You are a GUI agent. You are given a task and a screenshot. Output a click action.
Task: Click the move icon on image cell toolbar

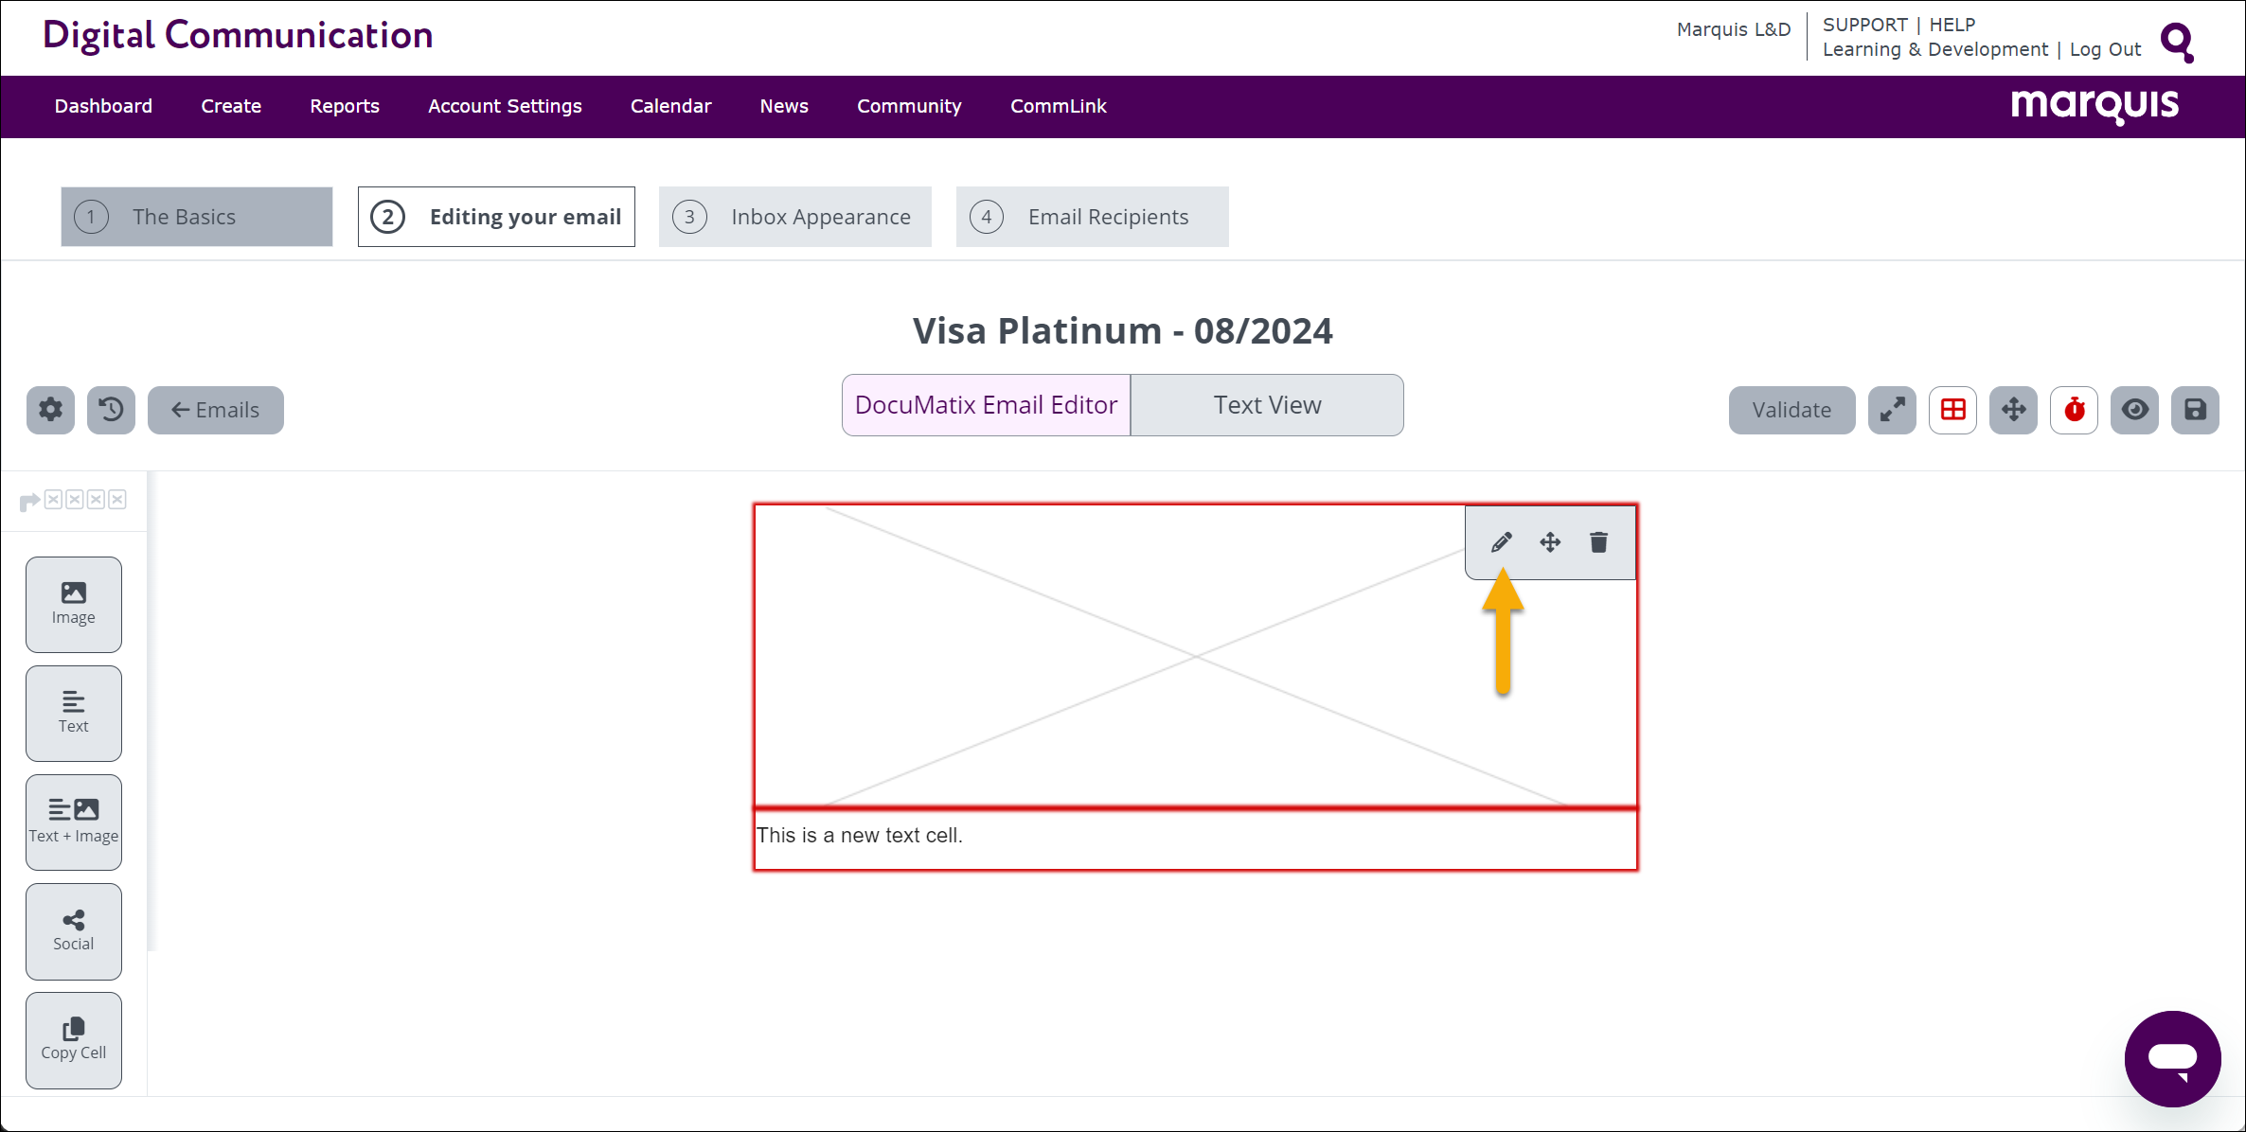pyautogui.click(x=1550, y=542)
